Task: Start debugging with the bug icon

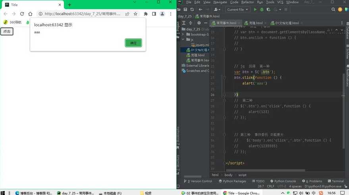Action: point(262,10)
